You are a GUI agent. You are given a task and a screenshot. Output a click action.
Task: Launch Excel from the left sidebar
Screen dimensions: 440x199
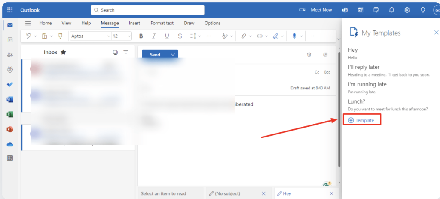point(10,114)
